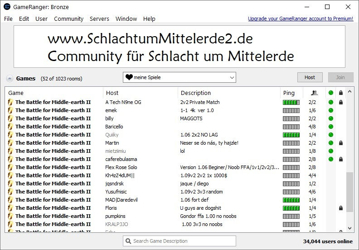
Task: Click the magnifier icon in search box
Action: [128, 241]
